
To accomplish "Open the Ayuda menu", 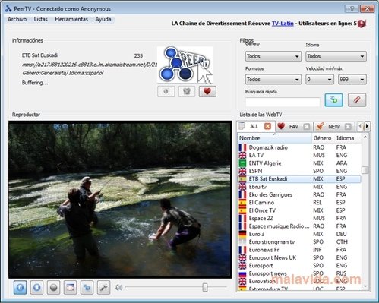I will 103,19.
